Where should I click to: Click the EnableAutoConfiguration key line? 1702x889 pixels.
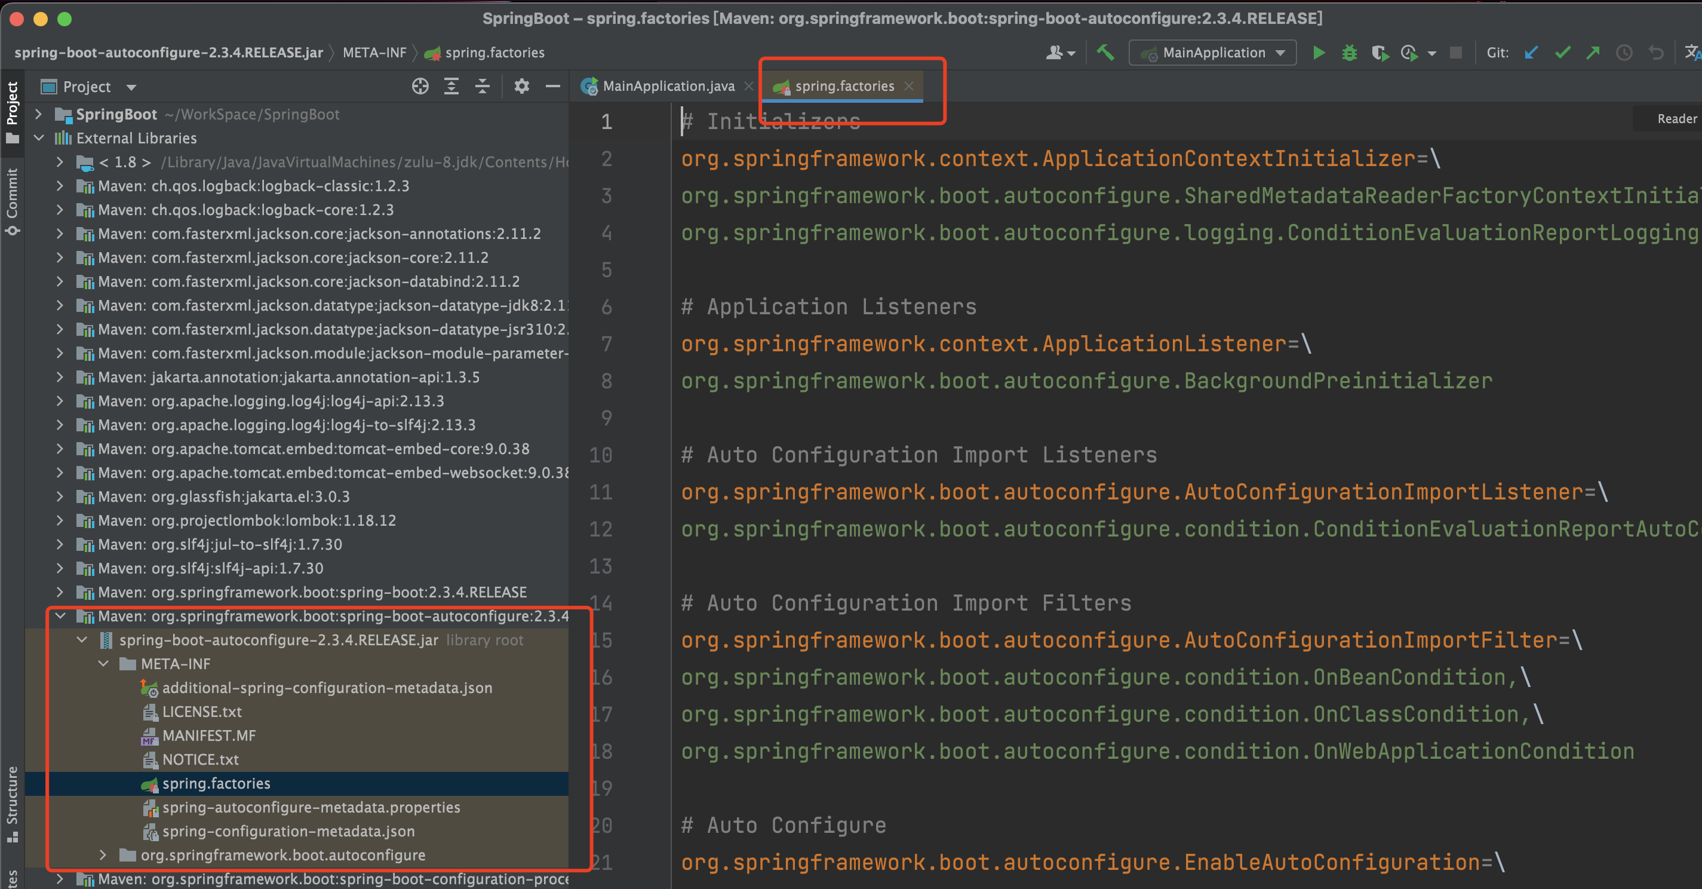click(x=1093, y=862)
